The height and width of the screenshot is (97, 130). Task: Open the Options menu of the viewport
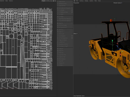click(x=91, y=1)
